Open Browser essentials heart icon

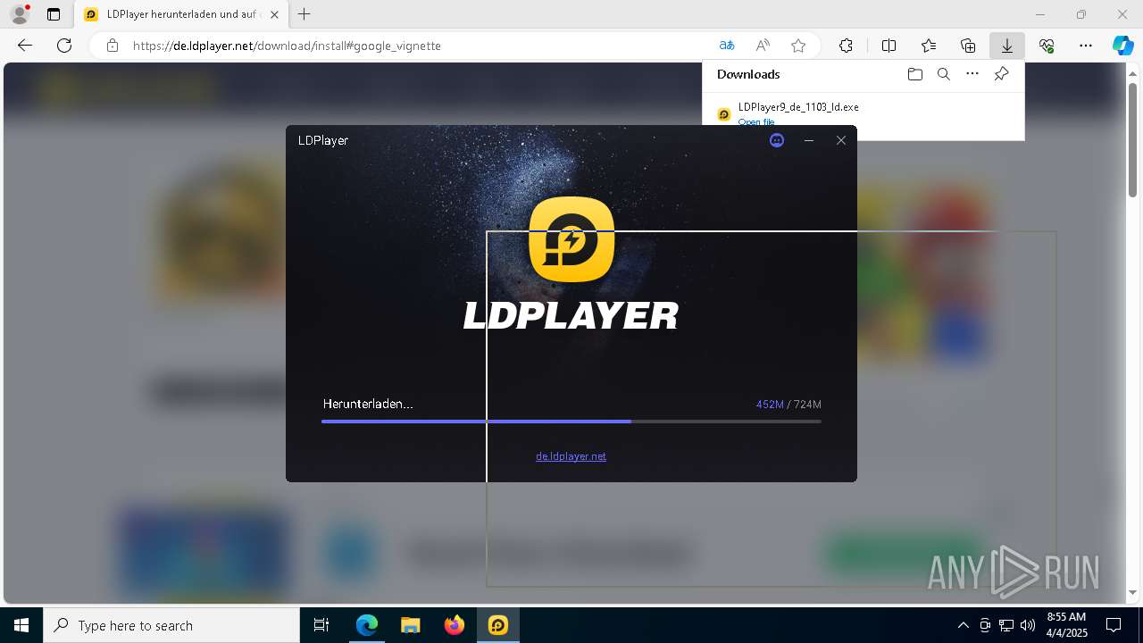1047,46
